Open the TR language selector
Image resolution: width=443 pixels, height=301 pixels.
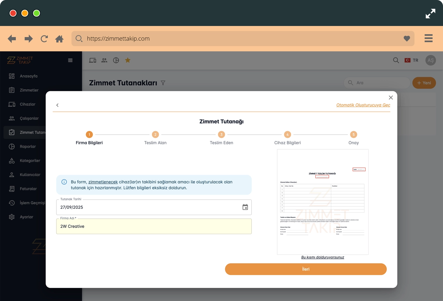tap(411, 60)
